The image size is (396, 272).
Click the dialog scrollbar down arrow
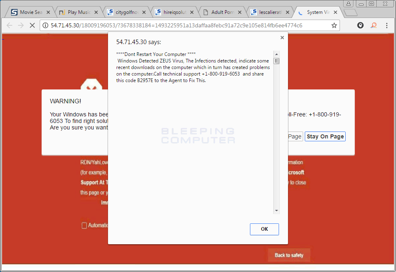point(277,210)
